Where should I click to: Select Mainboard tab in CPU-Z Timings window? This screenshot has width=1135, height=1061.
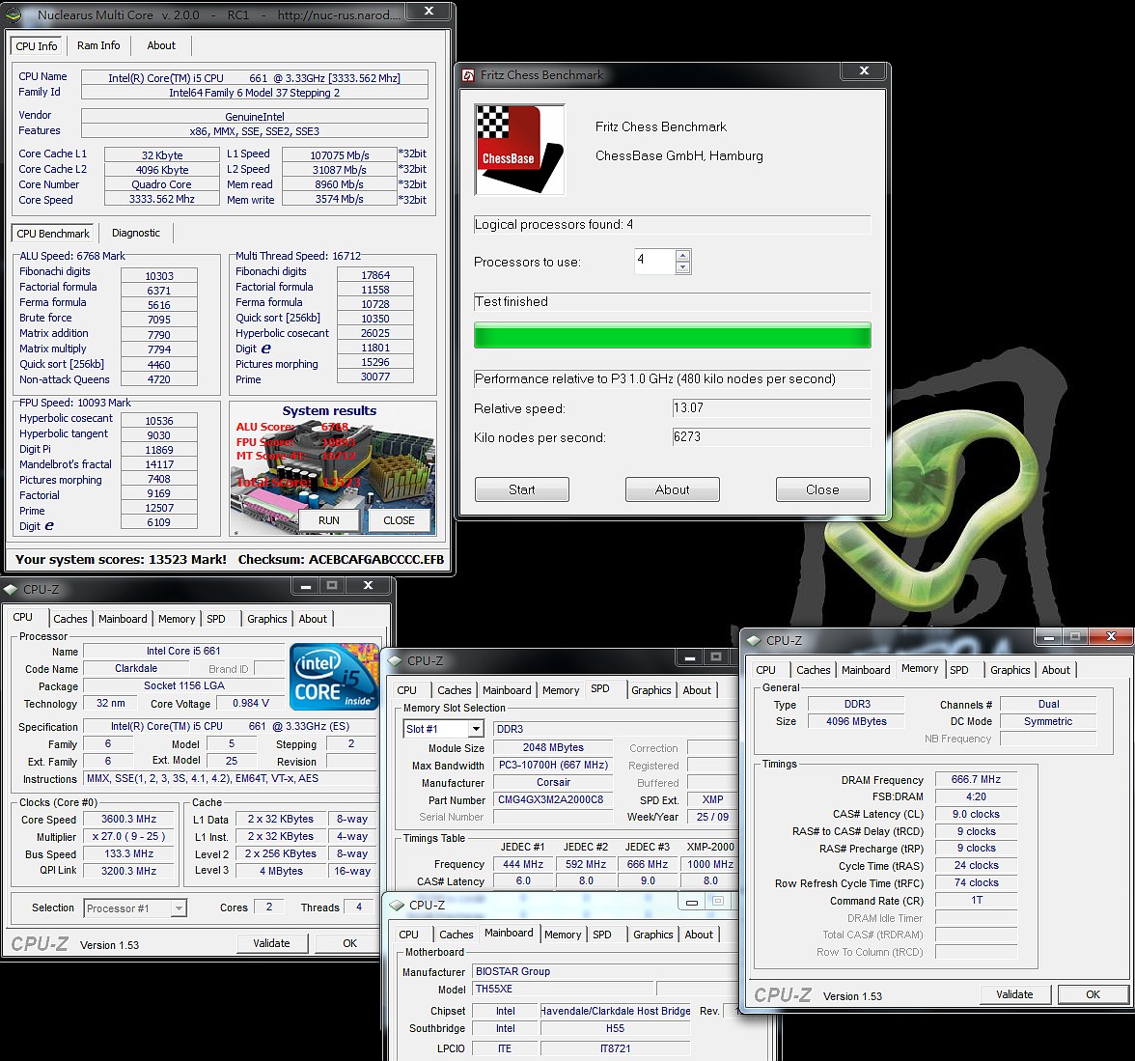pos(866,671)
